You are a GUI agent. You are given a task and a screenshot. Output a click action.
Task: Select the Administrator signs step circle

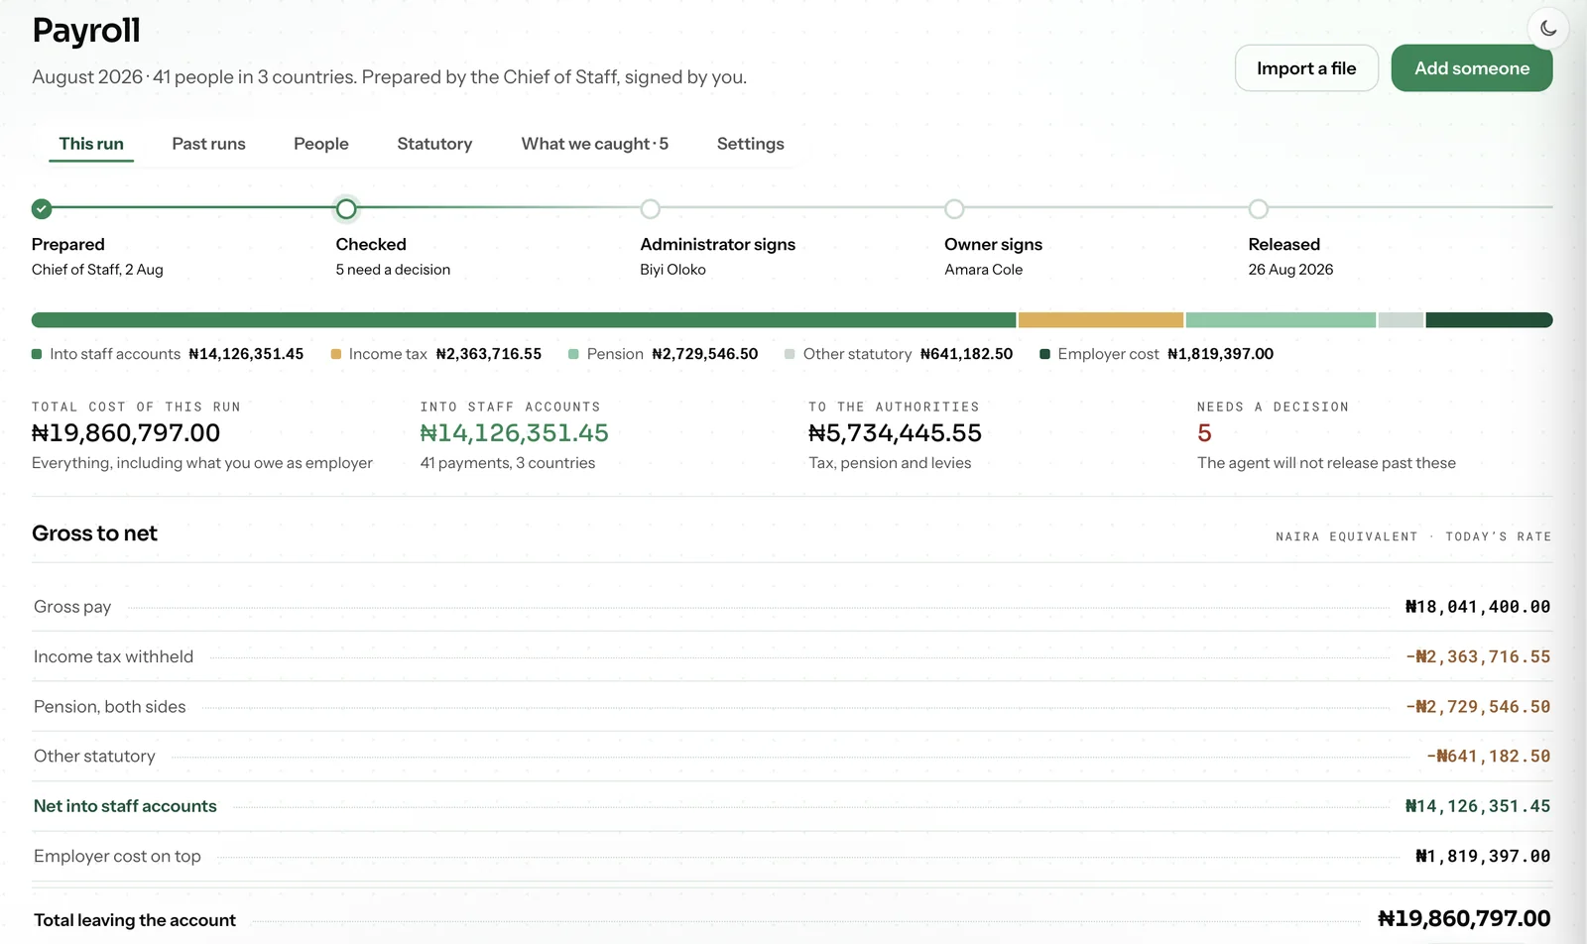(x=650, y=208)
